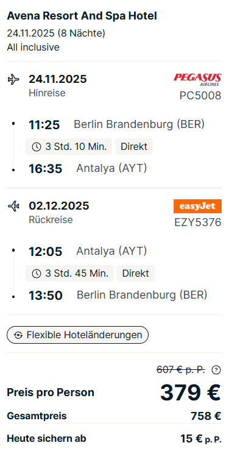Click the Heute sichern ab 15 € line
The image size is (229, 454).
[114, 438]
